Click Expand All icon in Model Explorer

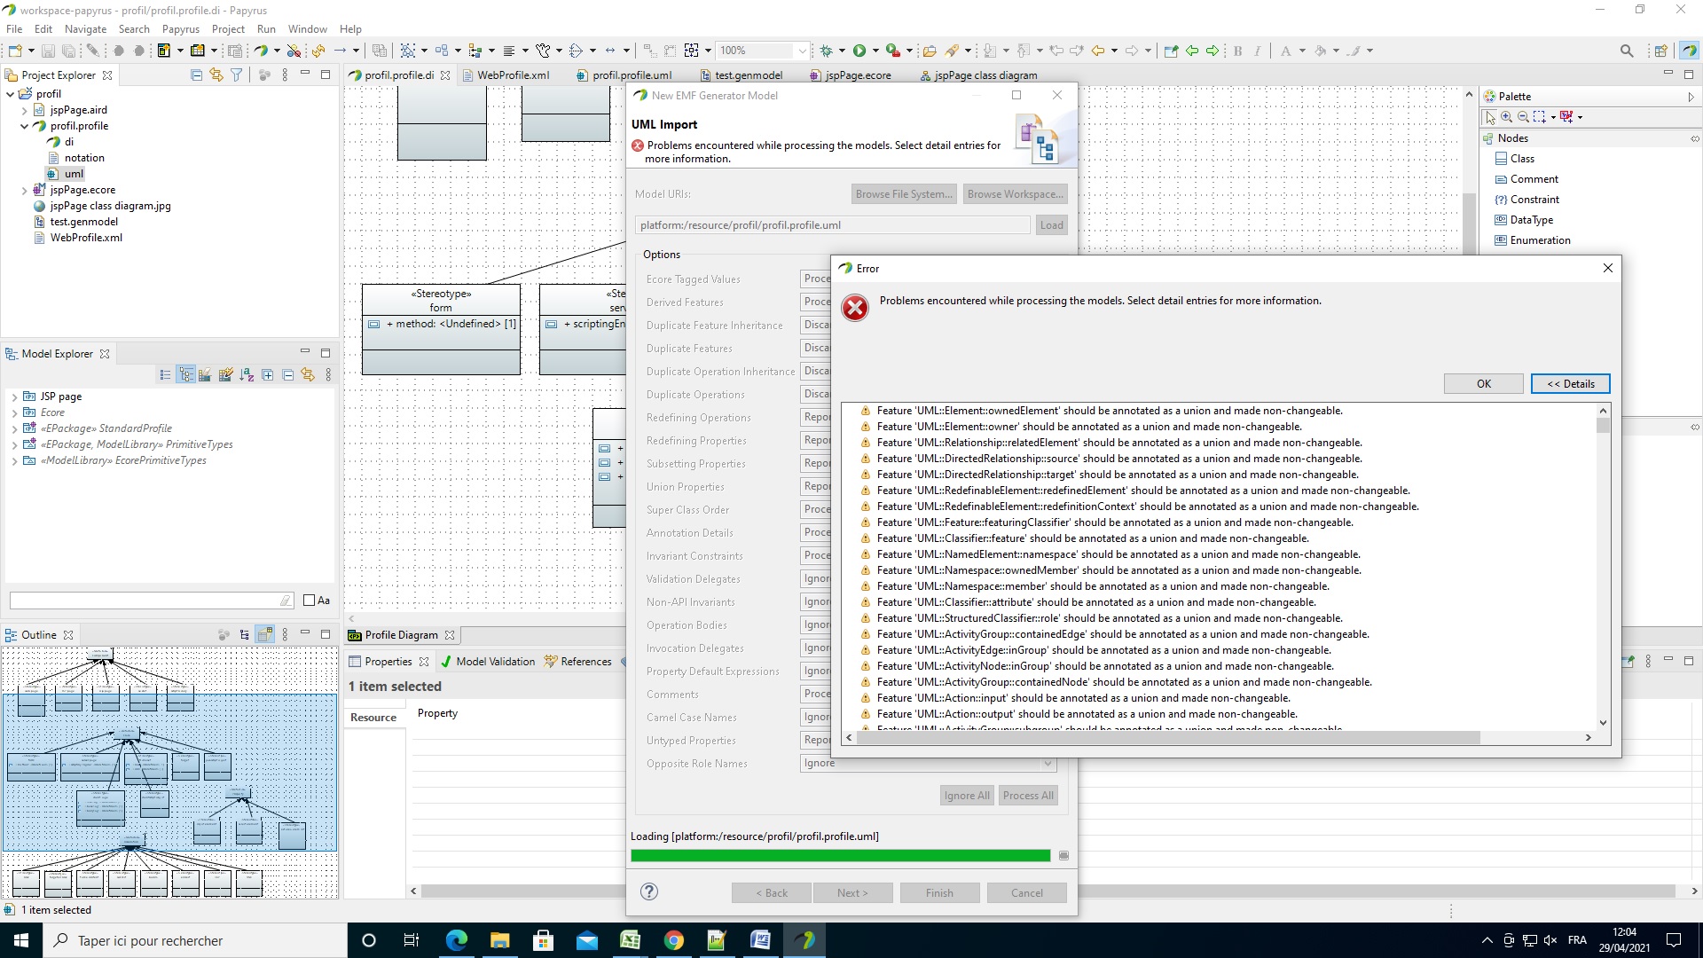(268, 375)
